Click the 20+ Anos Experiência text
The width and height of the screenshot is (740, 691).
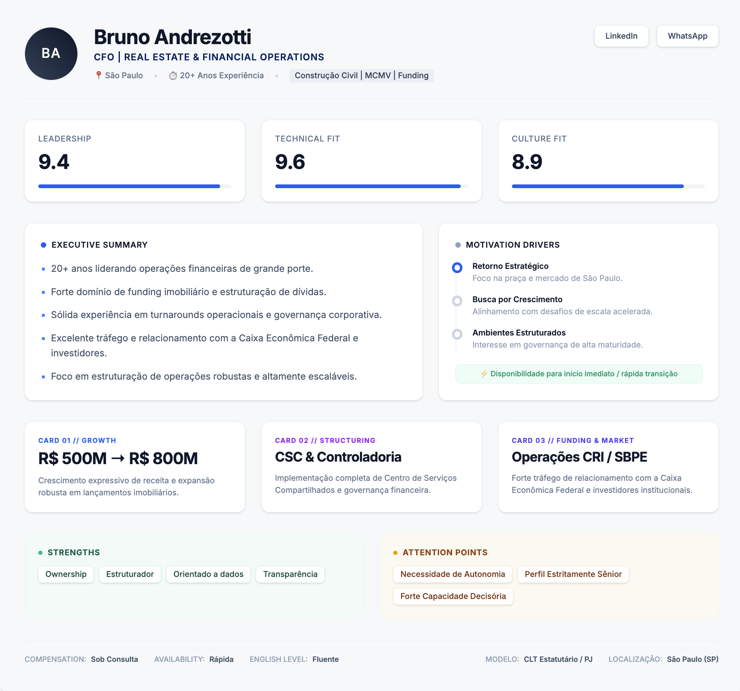click(x=222, y=75)
